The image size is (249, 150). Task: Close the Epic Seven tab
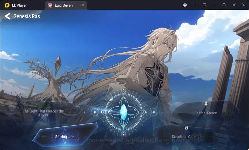[x=83, y=5]
